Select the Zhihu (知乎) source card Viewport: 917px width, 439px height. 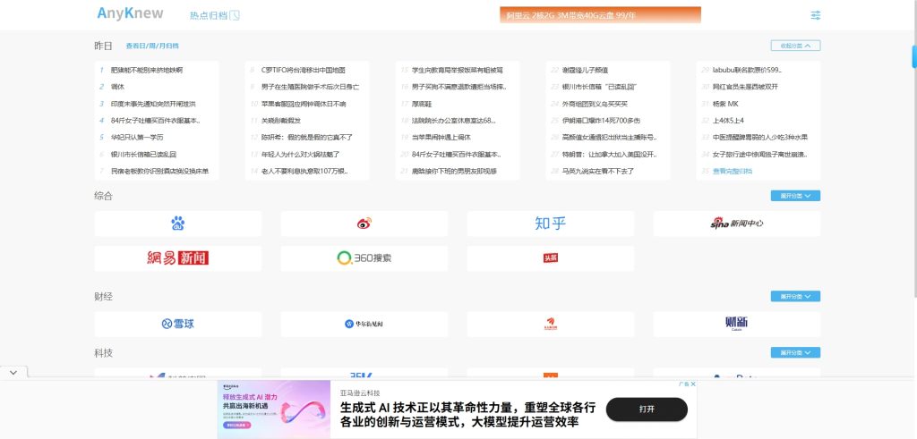pyautogui.click(x=550, y=224)
